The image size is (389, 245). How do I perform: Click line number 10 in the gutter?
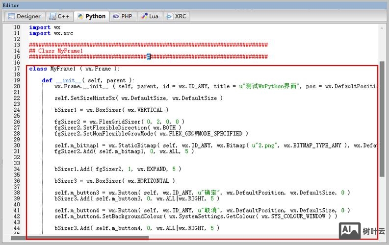pos(17,27)
